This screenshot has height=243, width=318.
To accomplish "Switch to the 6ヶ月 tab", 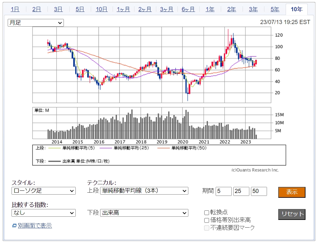I will [188, 9].
